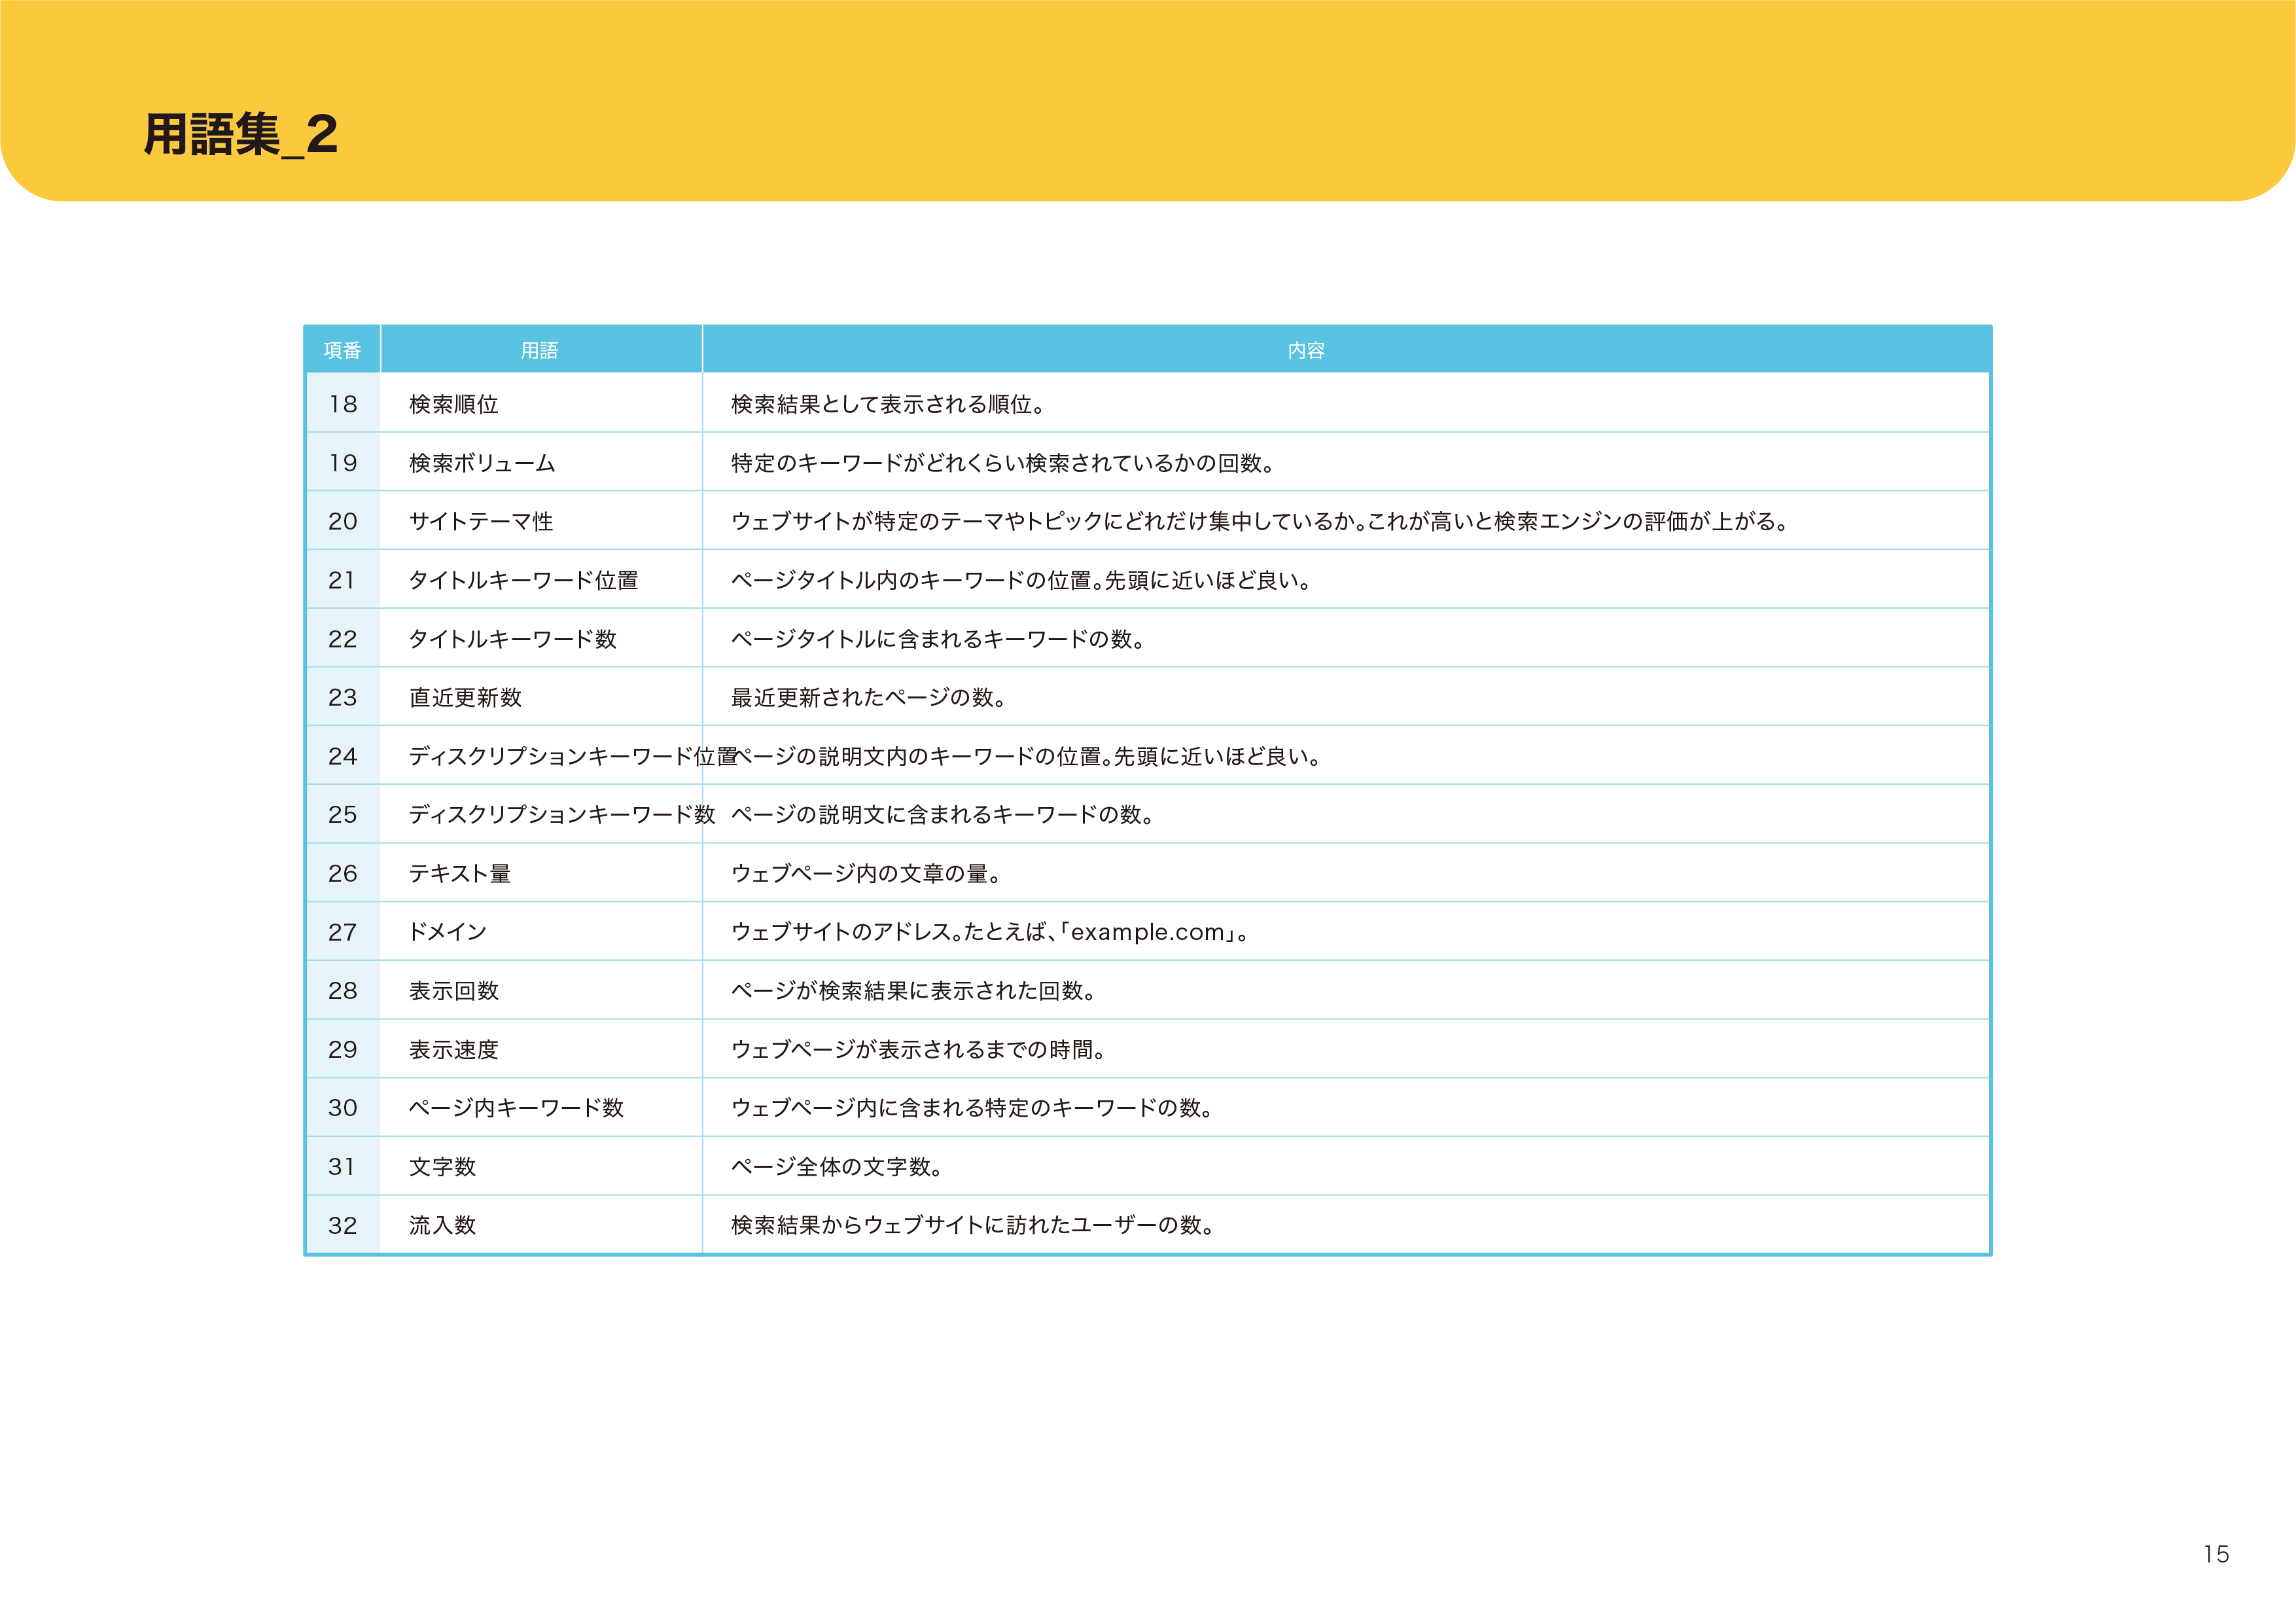
Task: Click the 用語 column header
Action: (x=540, y=350)
